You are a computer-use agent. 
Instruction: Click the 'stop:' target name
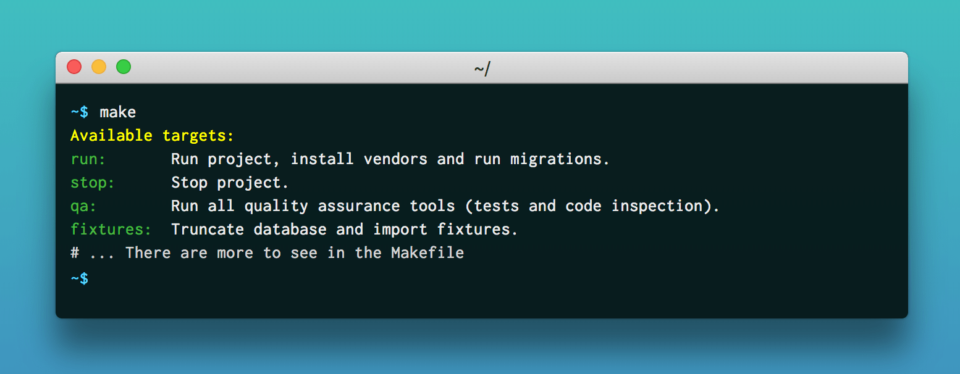pos(93,183)
